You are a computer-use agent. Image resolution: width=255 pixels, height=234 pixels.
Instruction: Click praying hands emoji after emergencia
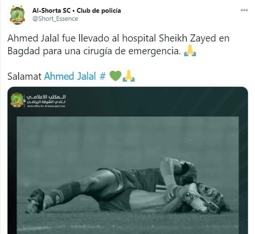190,50
